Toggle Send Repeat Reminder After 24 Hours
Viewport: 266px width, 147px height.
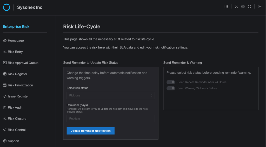coord(171,82)
